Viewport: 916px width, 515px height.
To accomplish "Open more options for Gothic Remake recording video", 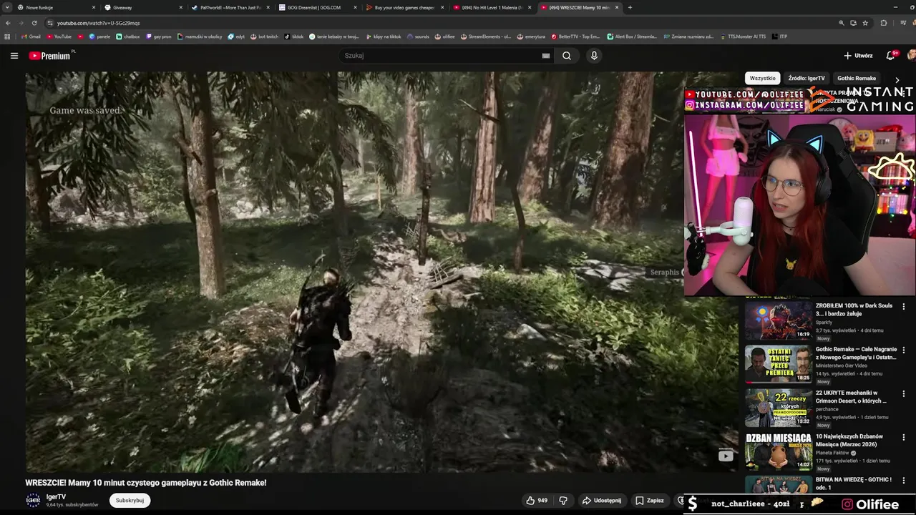I will [903, 350].
